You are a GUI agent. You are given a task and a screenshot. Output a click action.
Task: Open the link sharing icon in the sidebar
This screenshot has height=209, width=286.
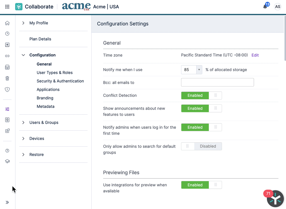pyautogui.click(x=7, y=56)
